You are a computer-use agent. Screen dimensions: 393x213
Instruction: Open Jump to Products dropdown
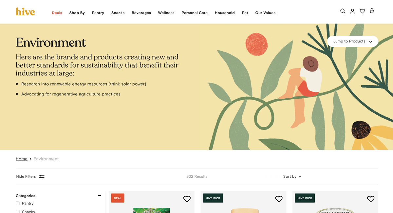tap(352, 41)
